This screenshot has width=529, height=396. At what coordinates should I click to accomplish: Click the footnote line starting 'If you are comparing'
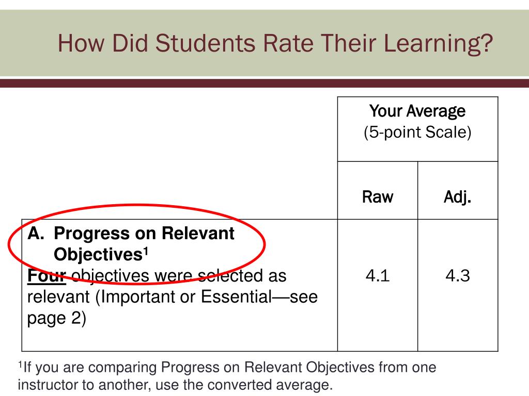click(x=227, y=367)
